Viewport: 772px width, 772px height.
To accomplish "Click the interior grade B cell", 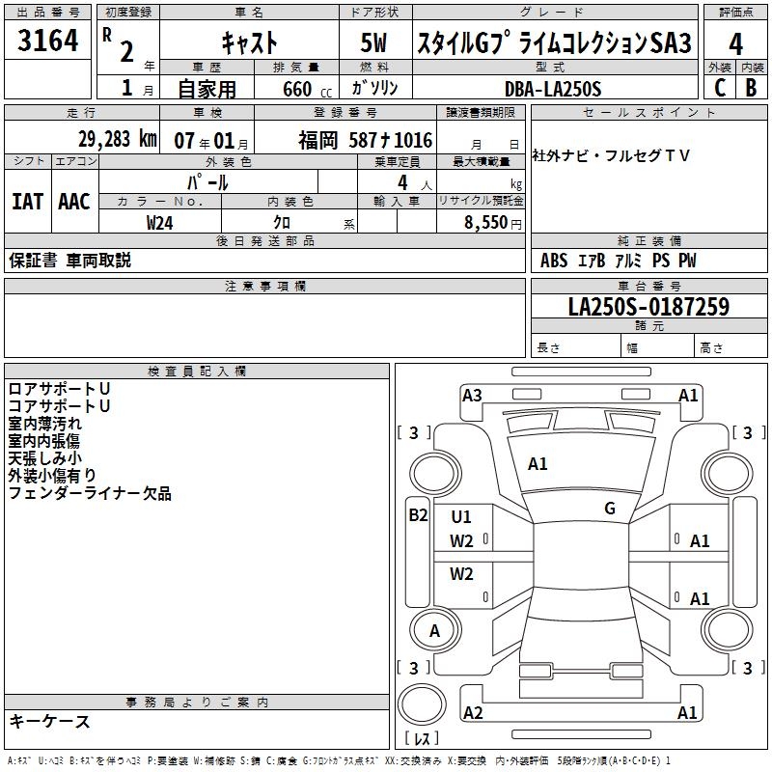I will (x=752, y=87).
